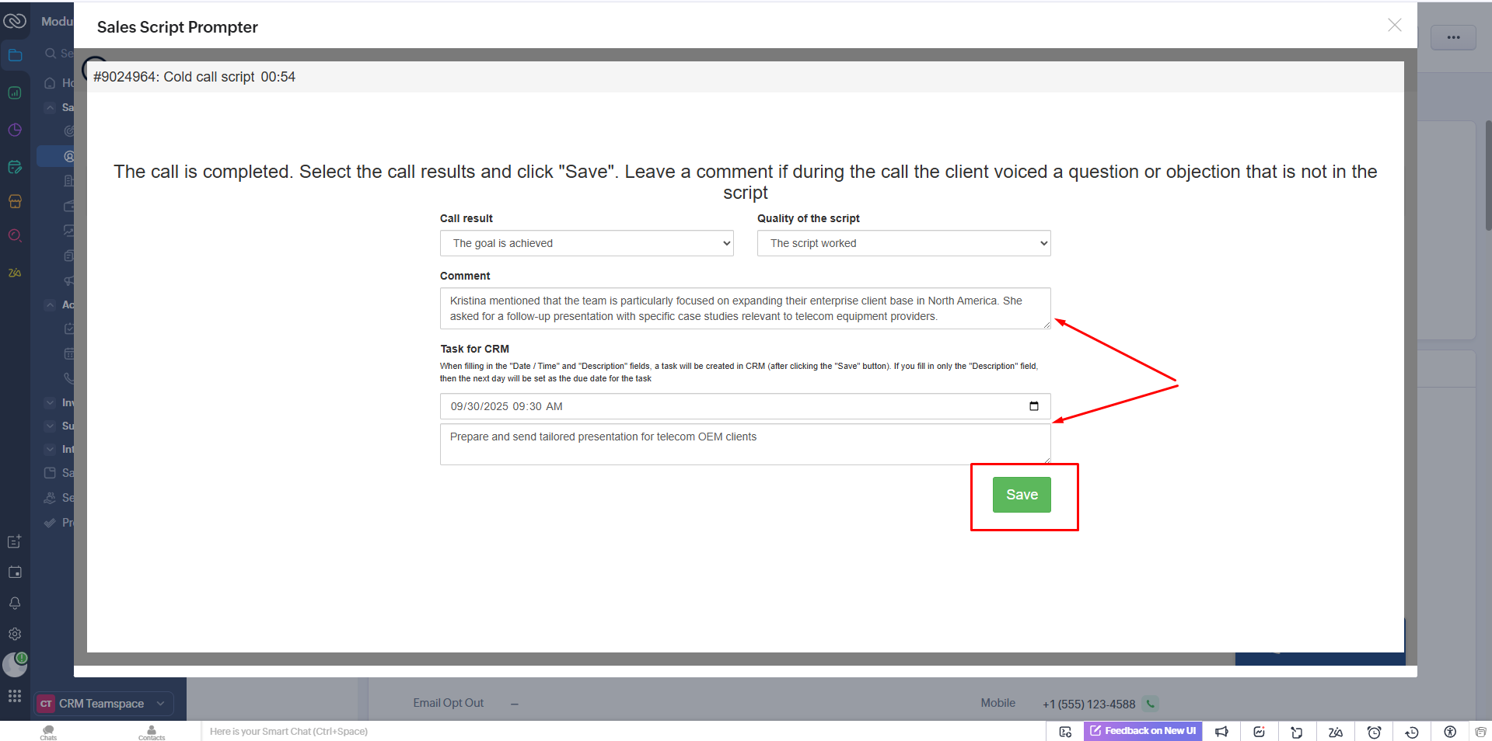This screenshot has height=741, width=1492.
Task: Open the Analytics pie chart icon in sidebar
Action: click(15, 130)
